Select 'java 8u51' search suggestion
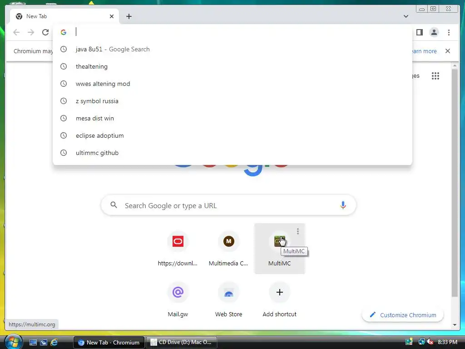The width and height of the screenshot is (465, 349). point(232,49)
